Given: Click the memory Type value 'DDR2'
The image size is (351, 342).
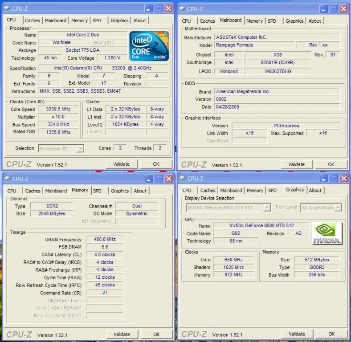Looking at the screenshot, I should (x=52, y=206).
